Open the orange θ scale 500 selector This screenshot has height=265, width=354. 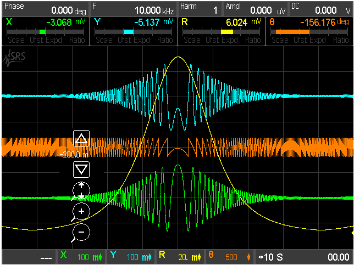pos(232,257)
